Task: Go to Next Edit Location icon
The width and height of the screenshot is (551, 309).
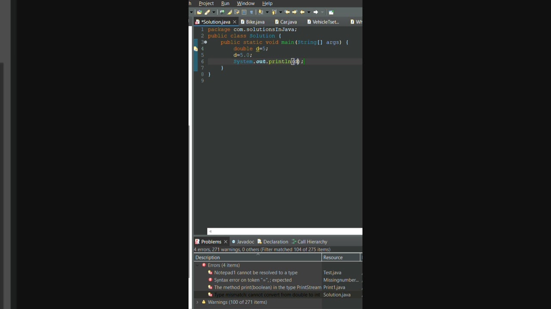Action: [x=294, y=12]
